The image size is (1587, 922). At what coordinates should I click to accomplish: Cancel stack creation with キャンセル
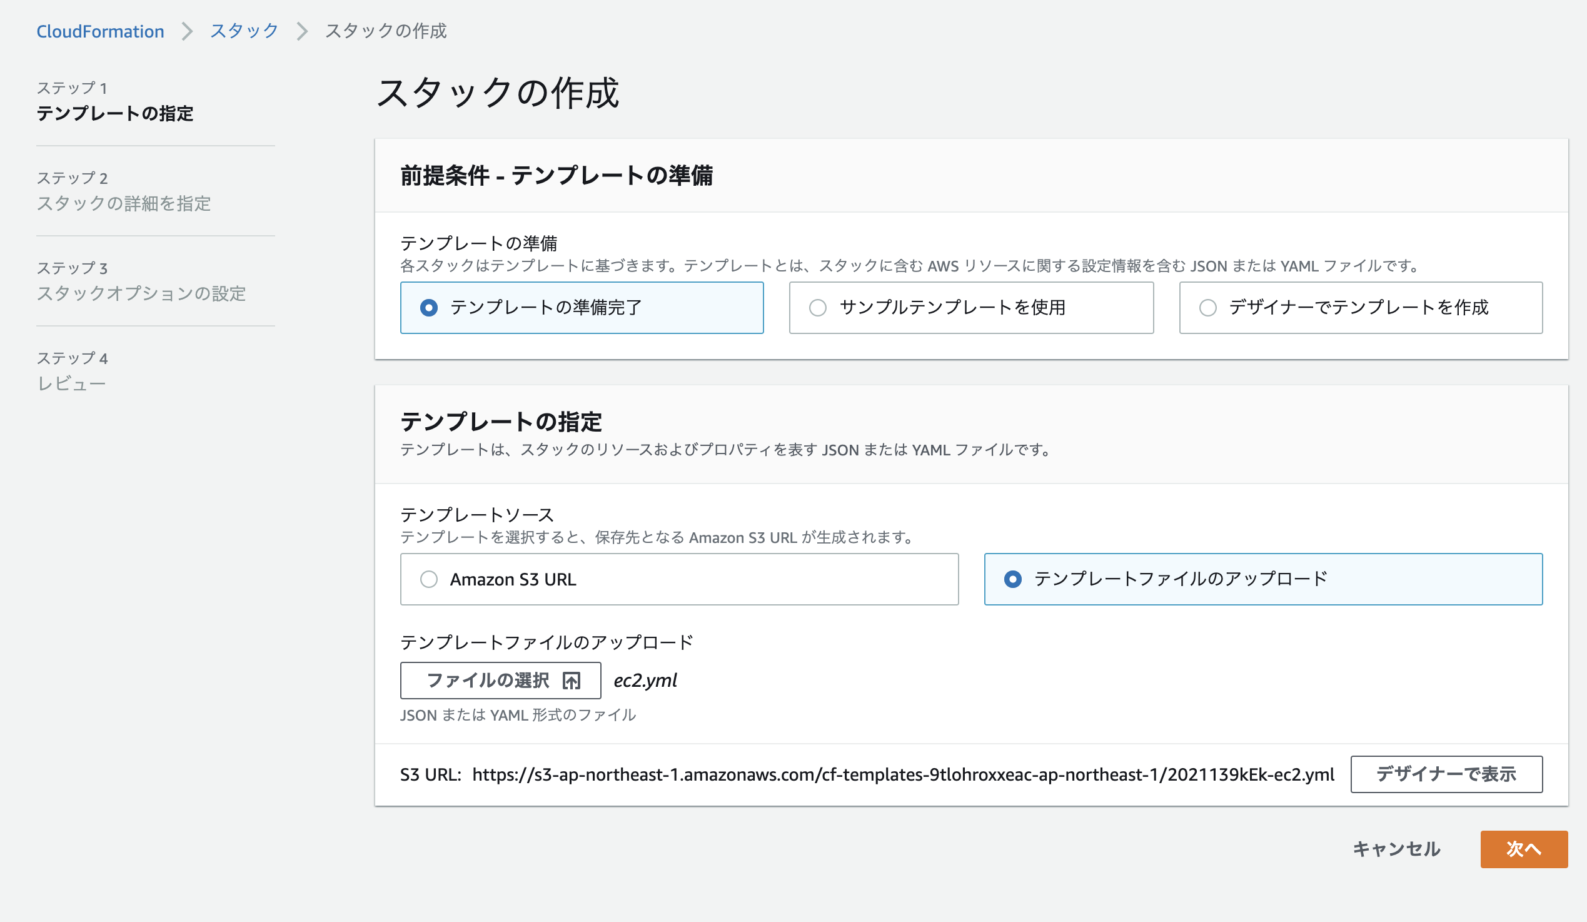tap(1396, 849)
